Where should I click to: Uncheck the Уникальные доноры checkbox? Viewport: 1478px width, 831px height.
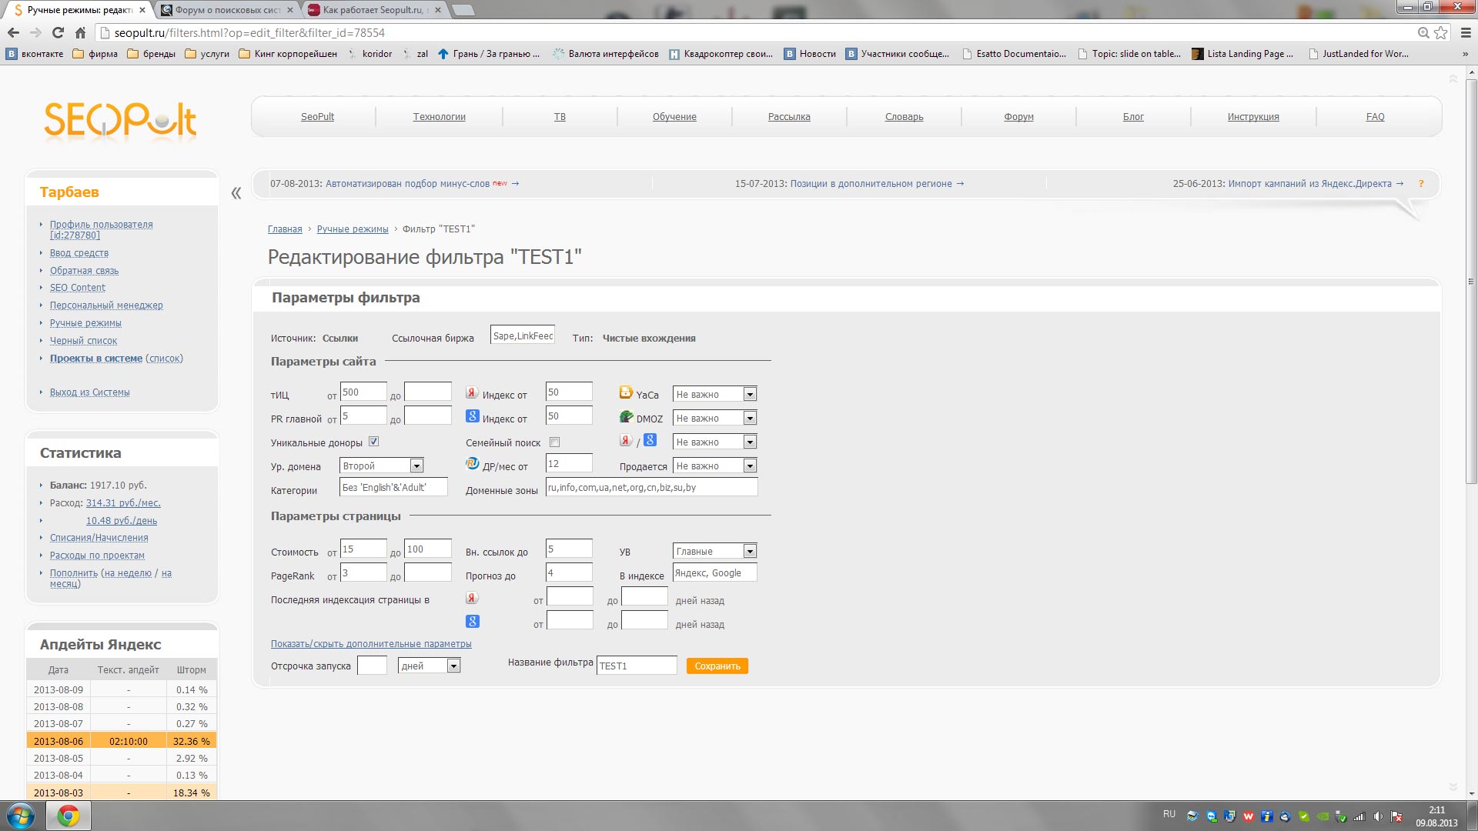tap(374, 442)
